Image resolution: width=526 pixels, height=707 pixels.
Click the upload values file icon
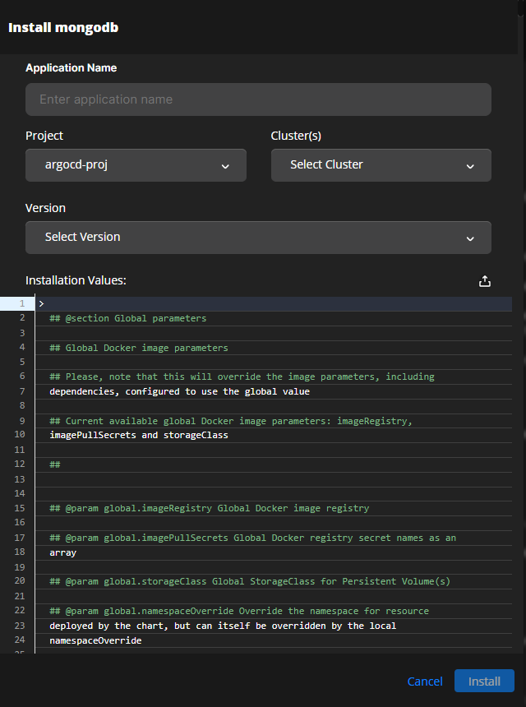pos(485,281)
